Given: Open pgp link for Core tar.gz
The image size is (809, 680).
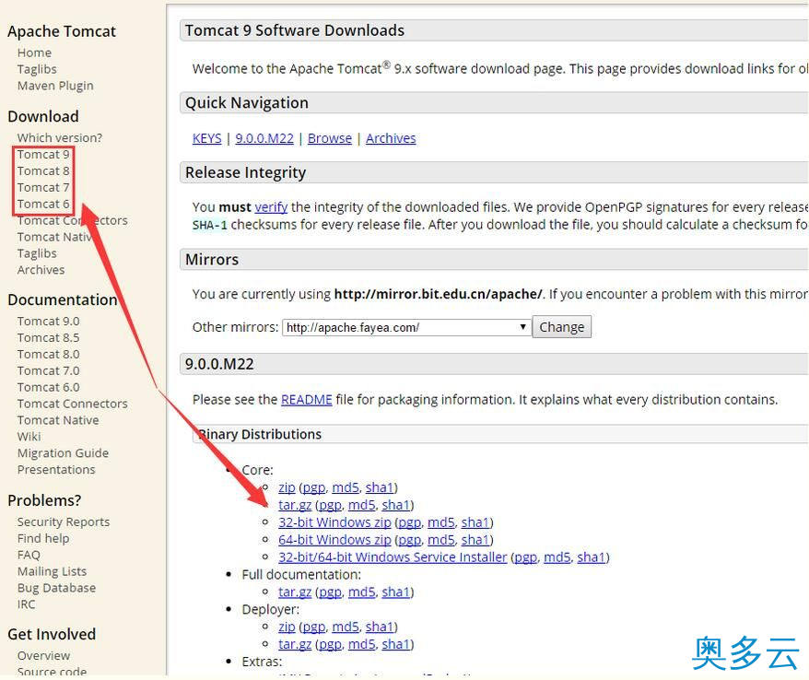Looking at the screenshot, I should pyautogui.click(x=330, y=505).
